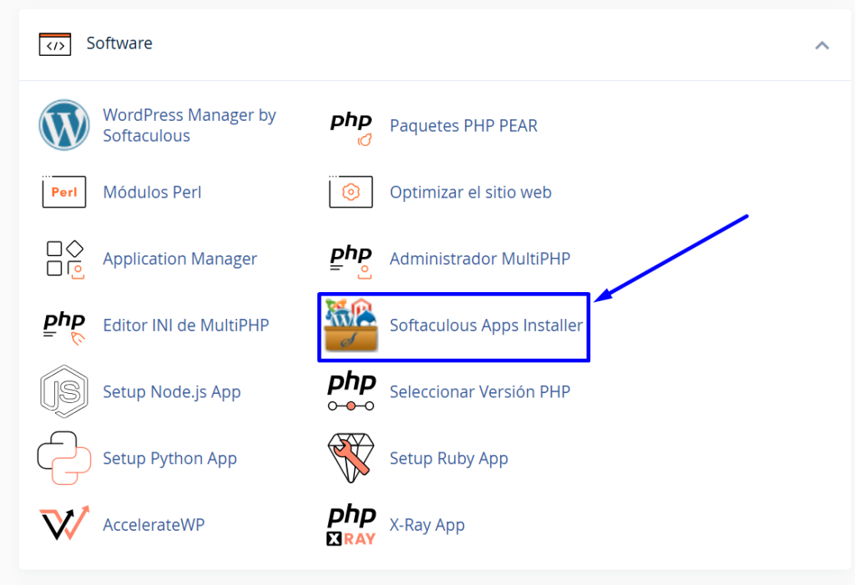Open Setup Node.js App link

(172, 391)
